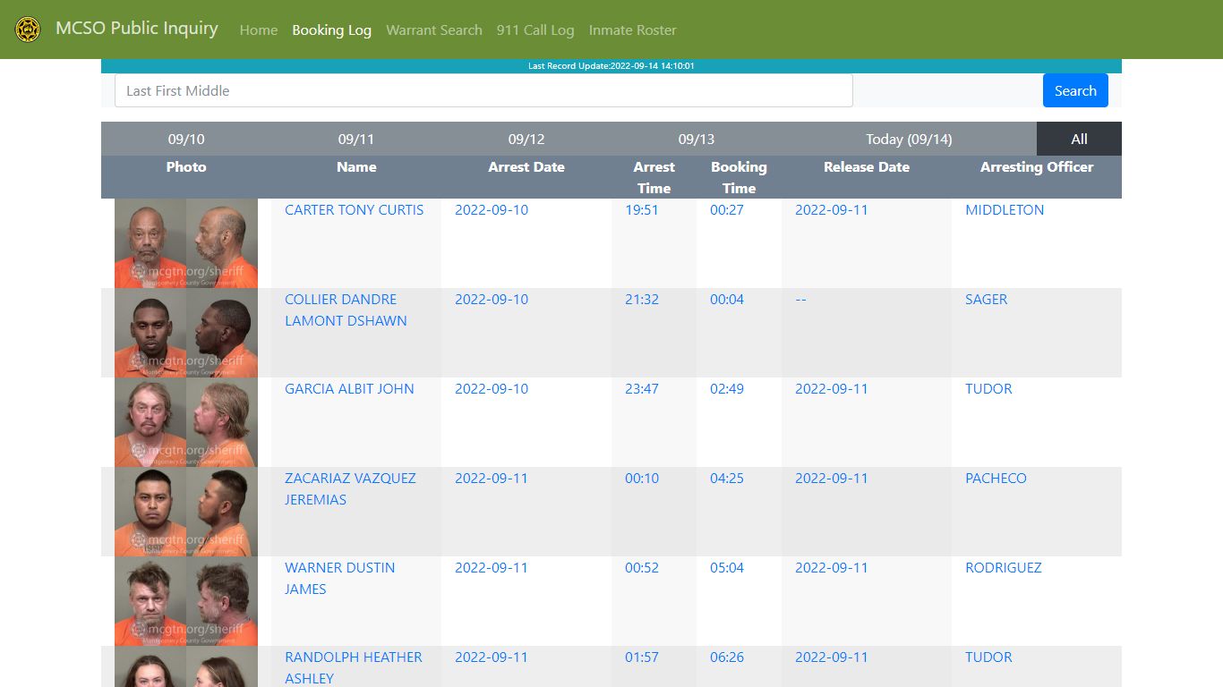Select the 09/12 date tab
The height and width of the screenshot is (687, 1223).
[x=526, y=139]
